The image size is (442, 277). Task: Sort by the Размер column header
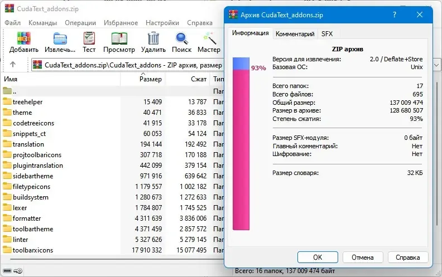(143, 79)
